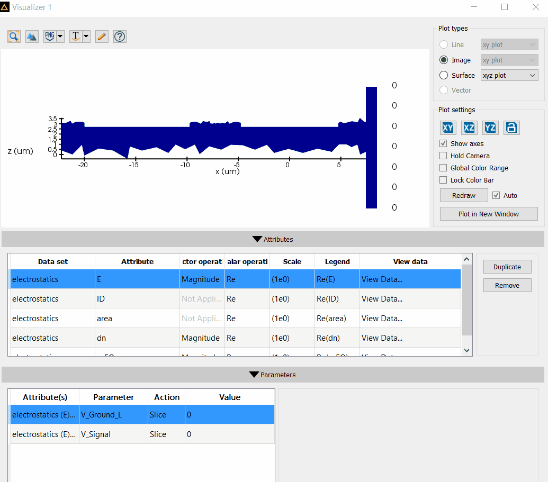Open the help question mark icon
Image resolution: width=548 pixels, height=482 pixels.
[x=120, y=37]
